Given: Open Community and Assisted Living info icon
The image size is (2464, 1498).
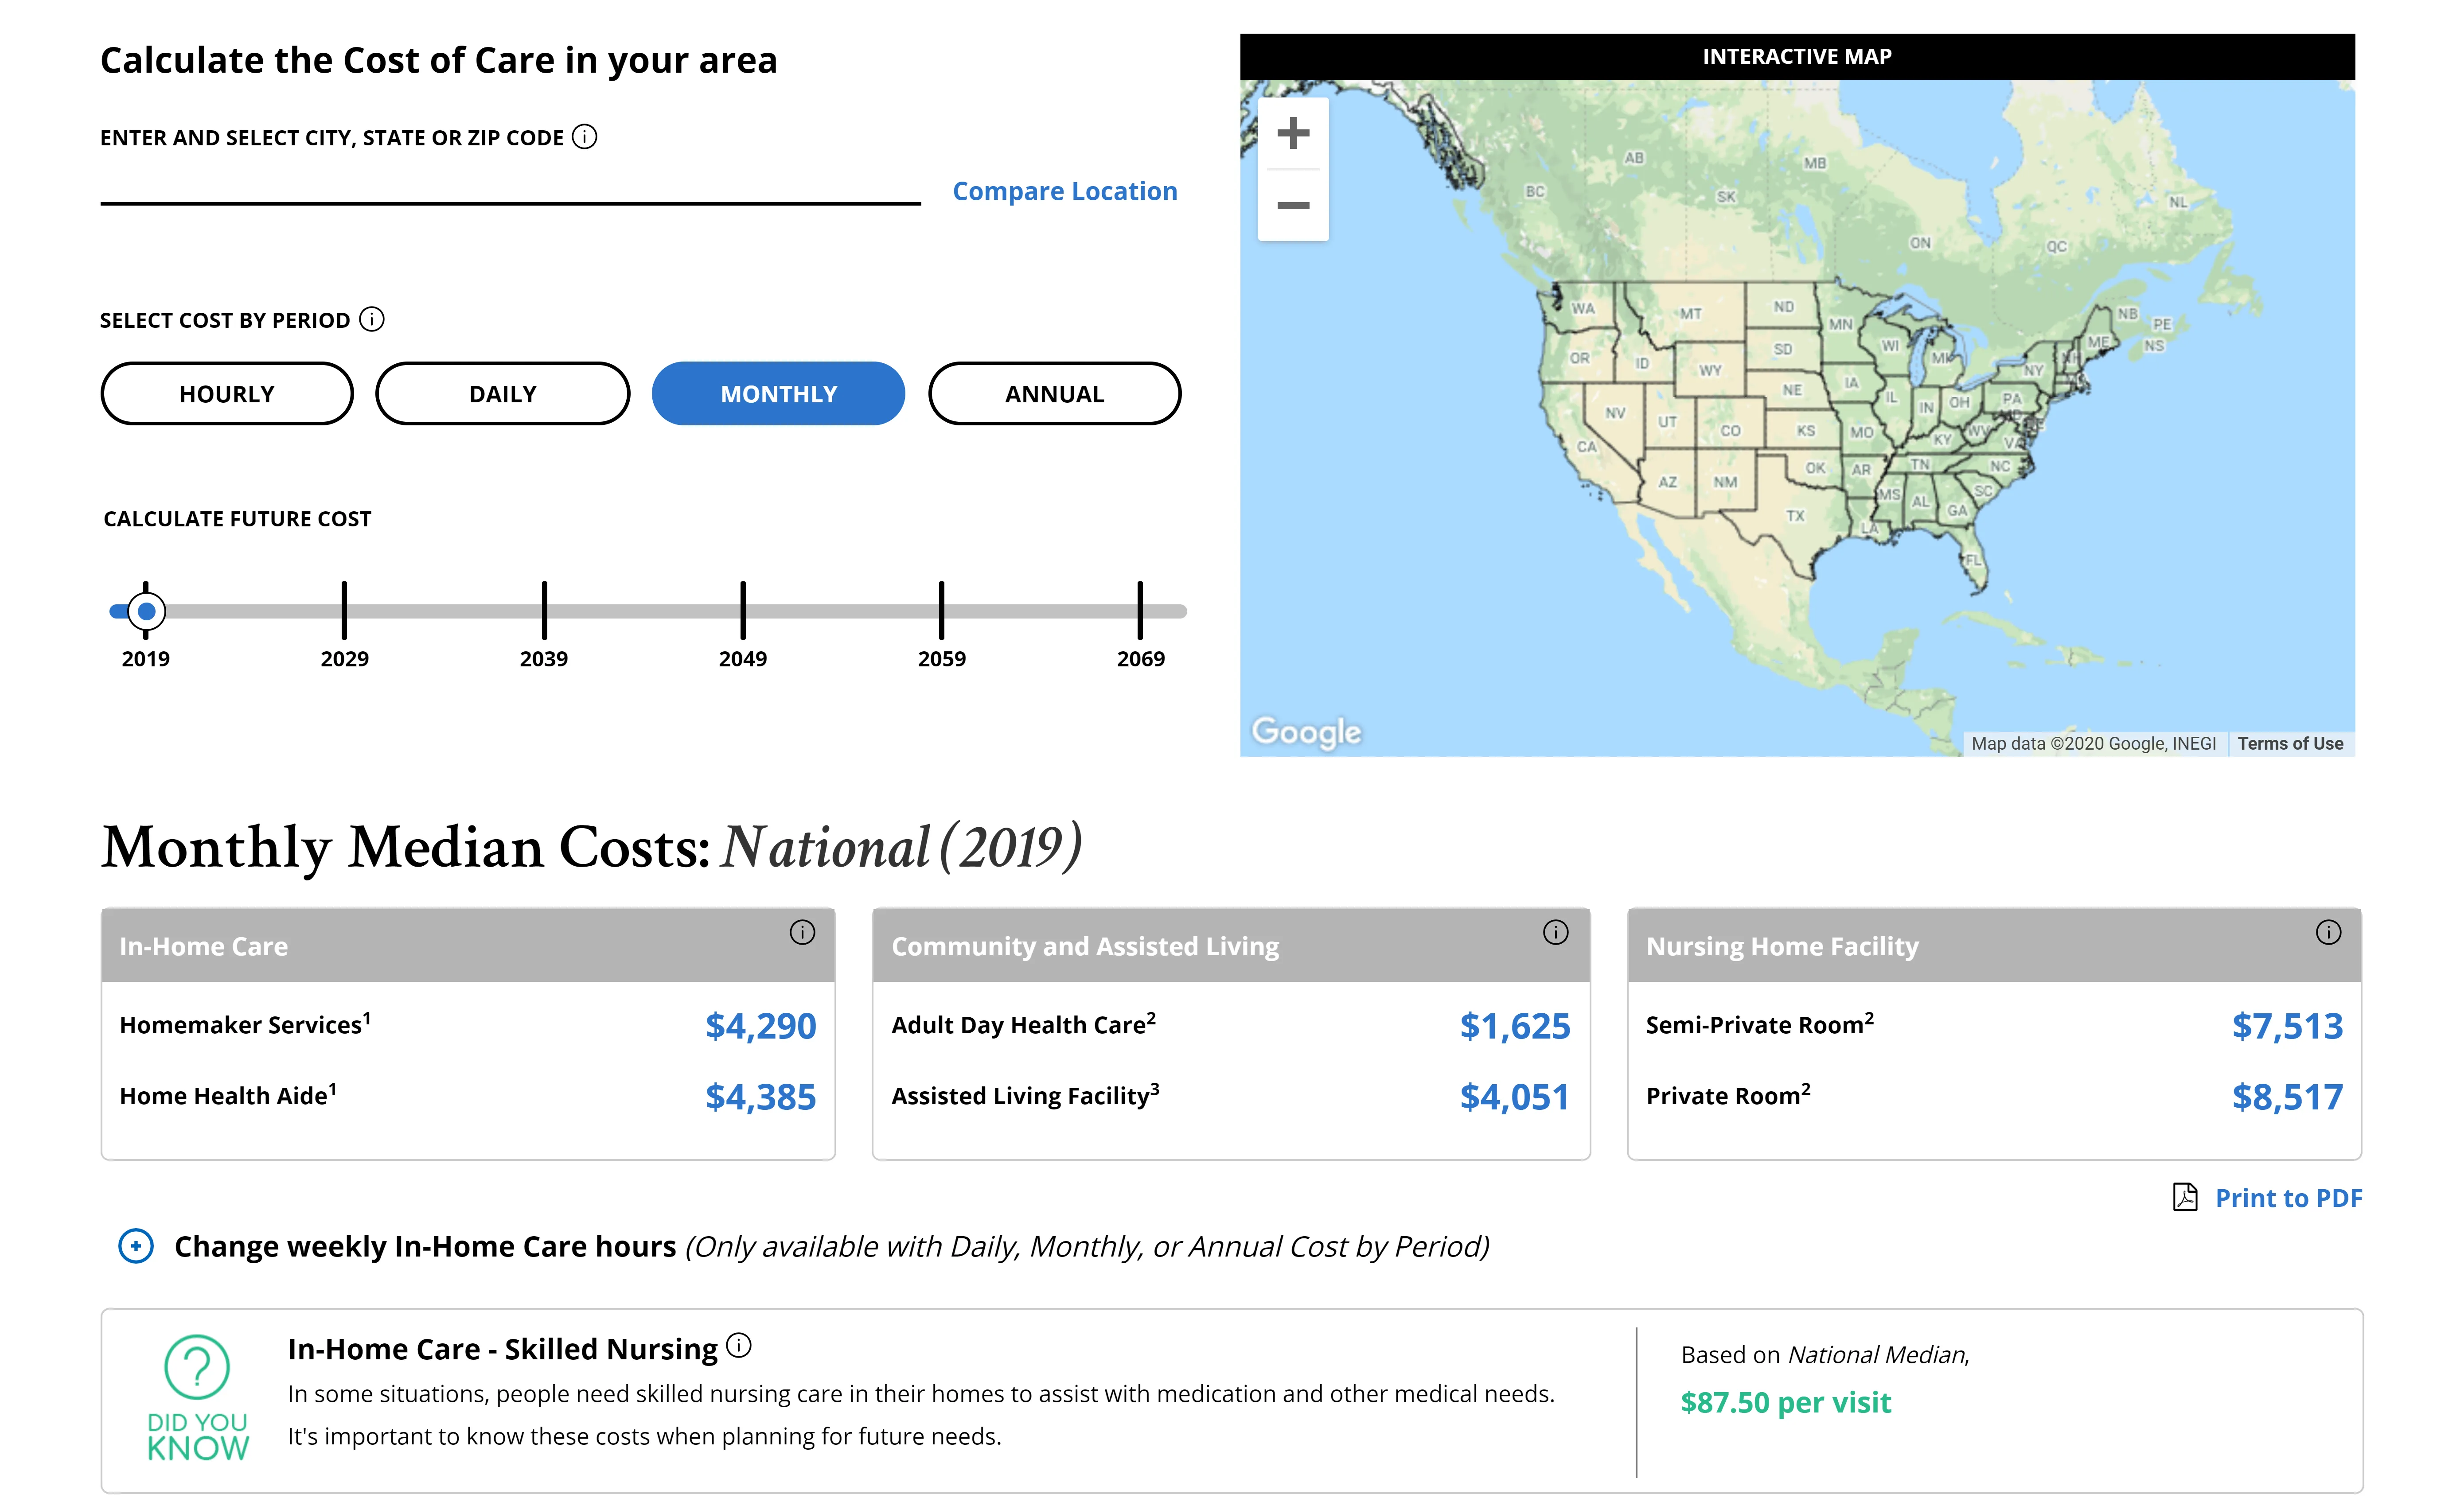Looking at the screenshot, I should pos(1555,932).
